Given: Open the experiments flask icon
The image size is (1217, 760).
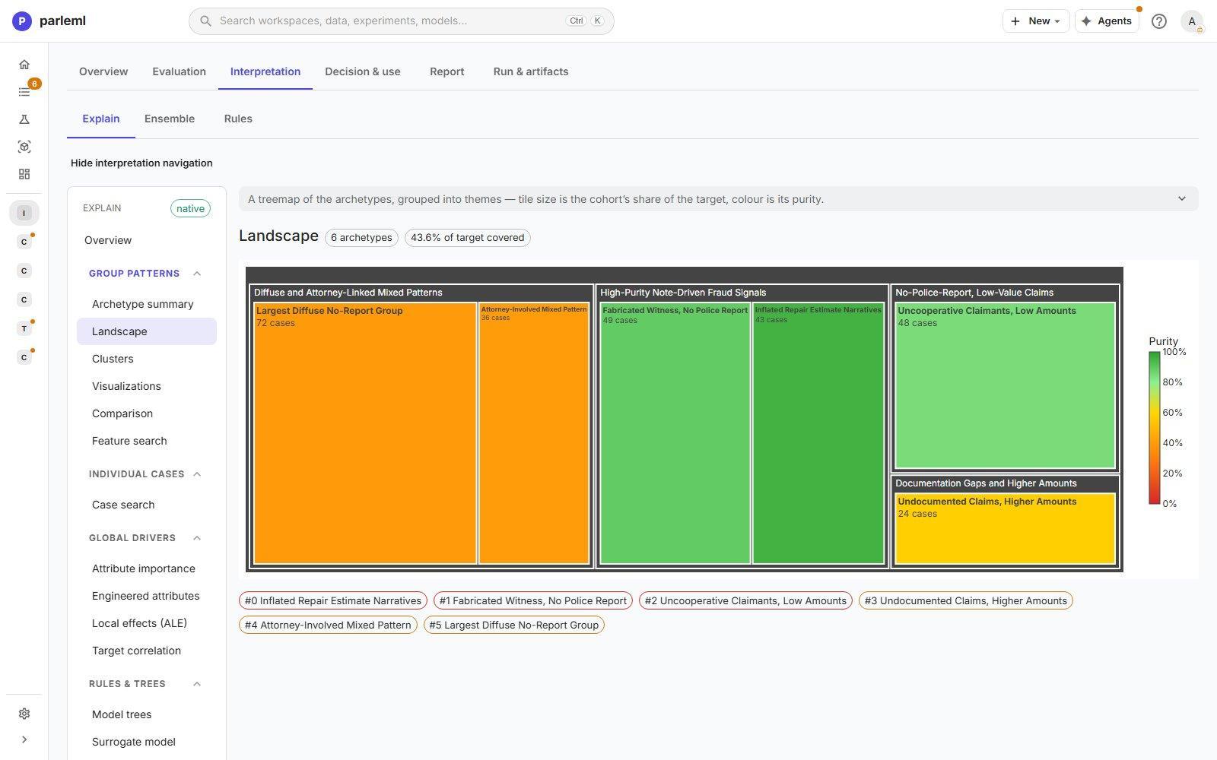Looking at the screenshot, I should click(24, 119).
